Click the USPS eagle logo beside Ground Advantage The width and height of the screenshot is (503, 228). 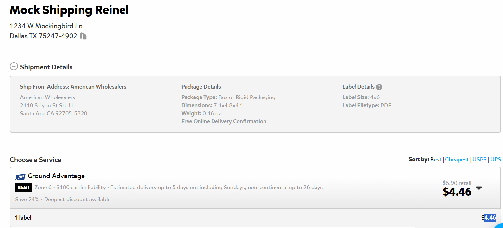pos(20,177)
